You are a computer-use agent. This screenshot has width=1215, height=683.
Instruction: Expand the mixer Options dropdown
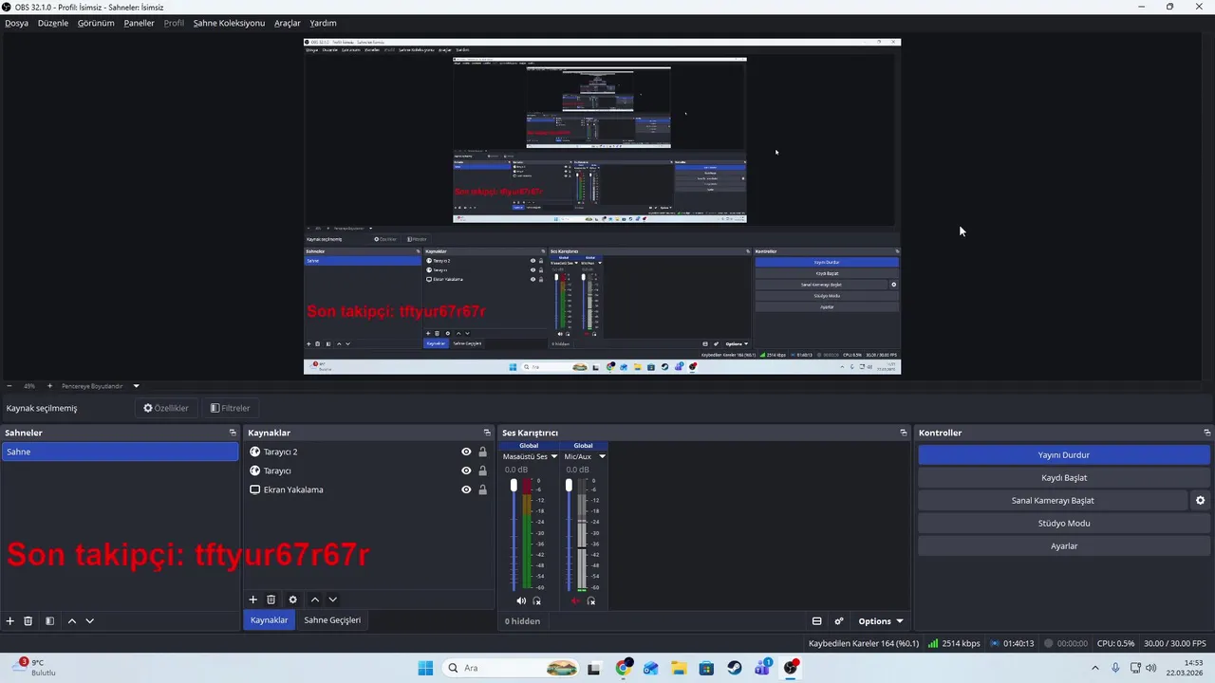point(881,621)
